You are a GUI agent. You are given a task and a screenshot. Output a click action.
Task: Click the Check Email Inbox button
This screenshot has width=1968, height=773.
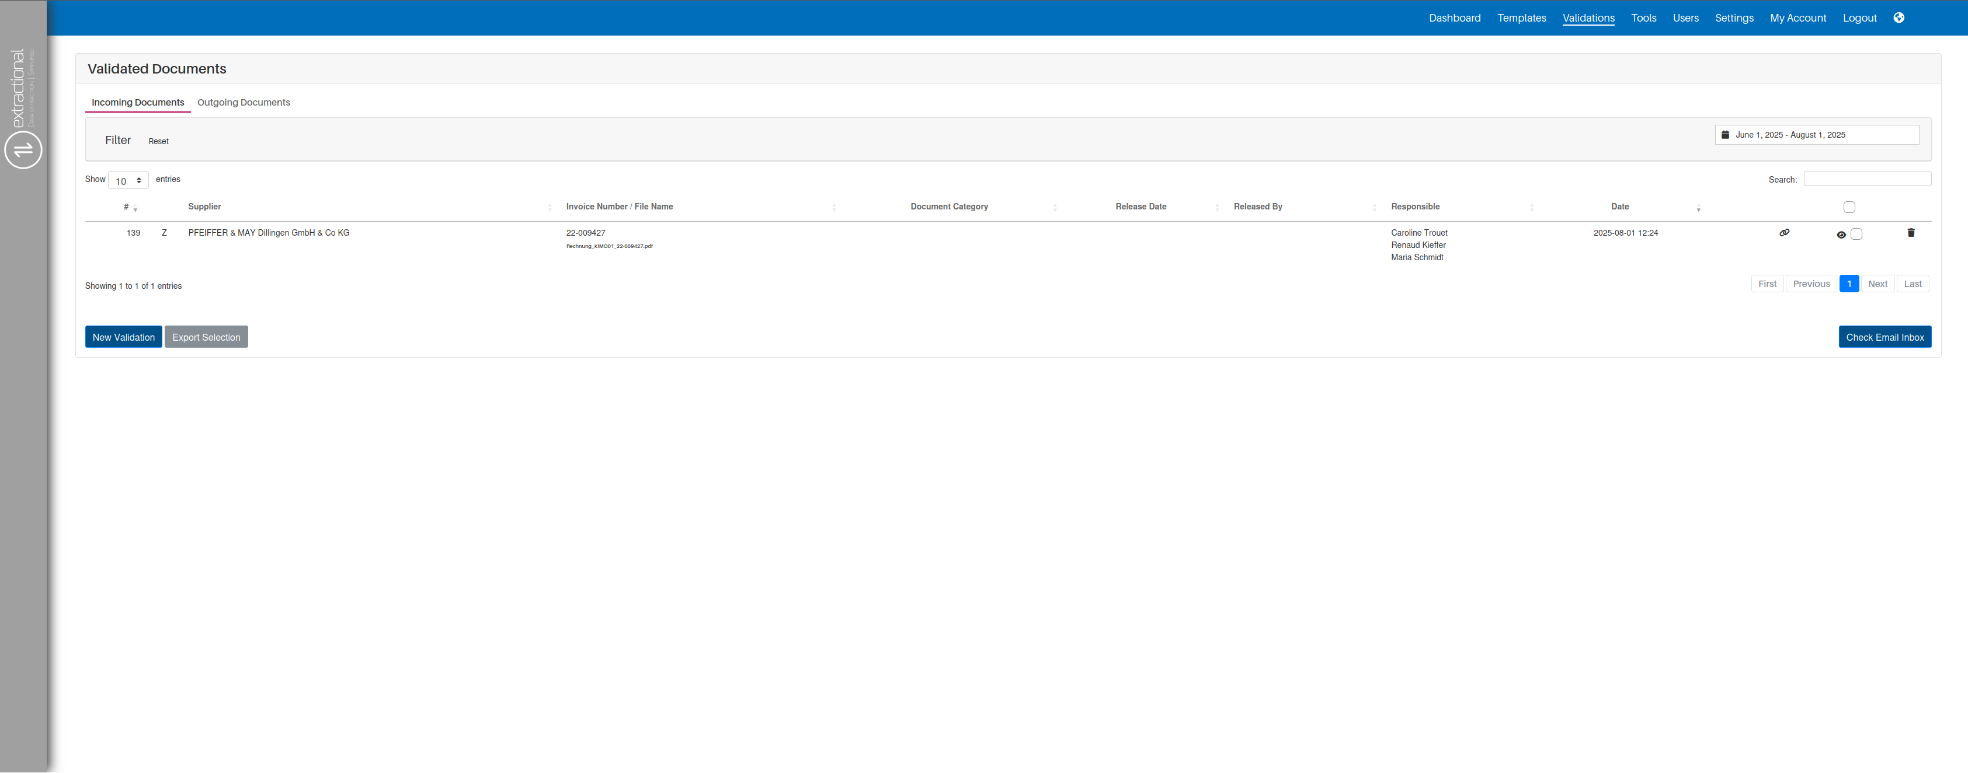(x=1884, y=337)
